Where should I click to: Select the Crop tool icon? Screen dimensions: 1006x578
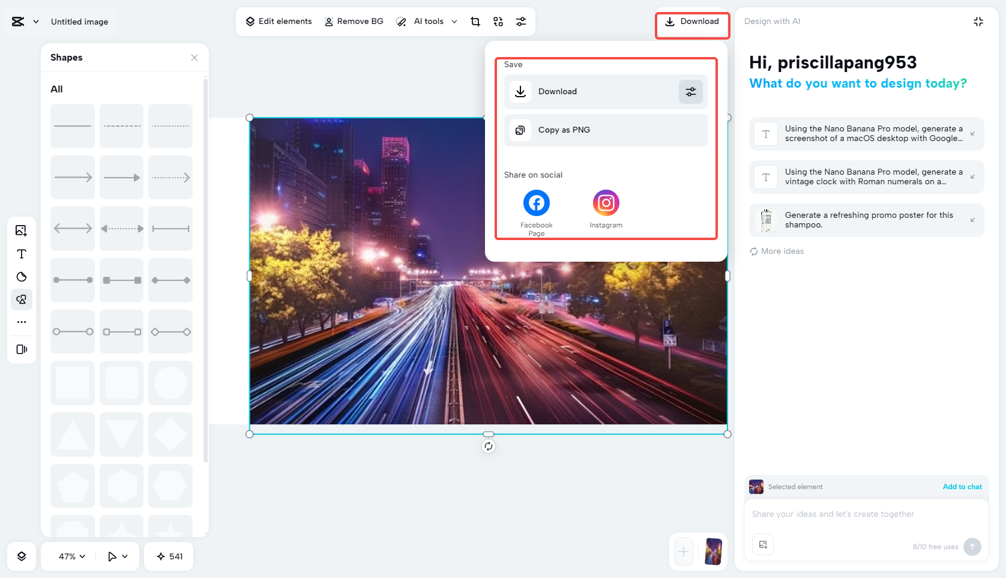[x=475, y=22]
